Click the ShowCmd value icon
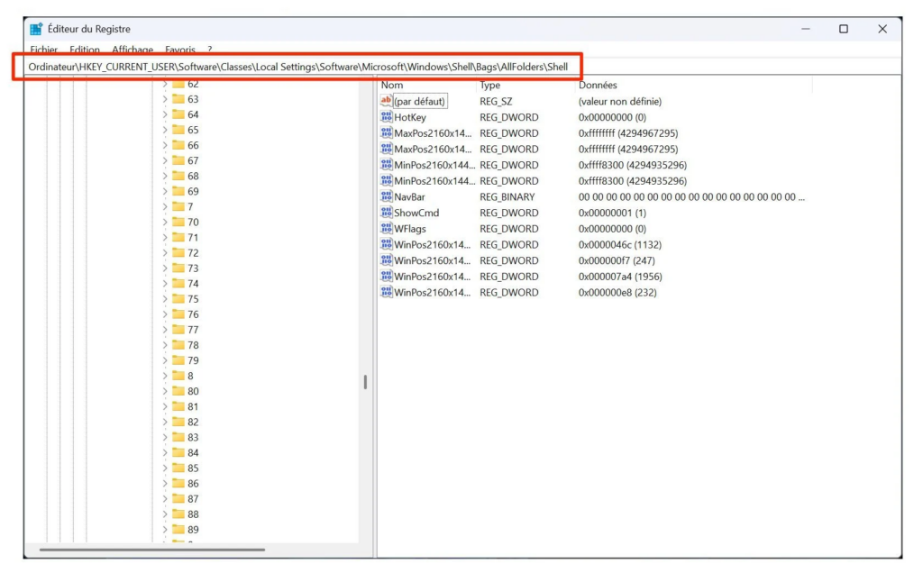This screenshot has width=923, height=582. pos(387,213)
